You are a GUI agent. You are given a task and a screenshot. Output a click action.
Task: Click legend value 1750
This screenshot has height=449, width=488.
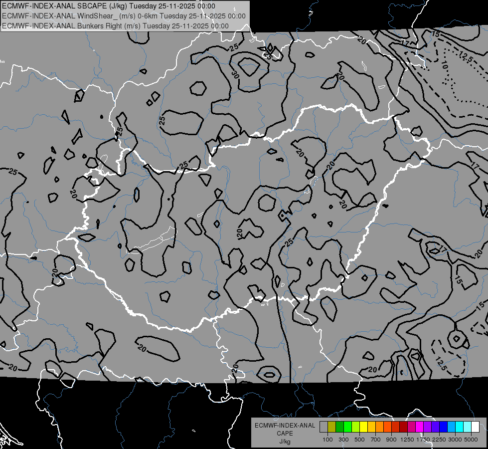click(x=423, y=440)
